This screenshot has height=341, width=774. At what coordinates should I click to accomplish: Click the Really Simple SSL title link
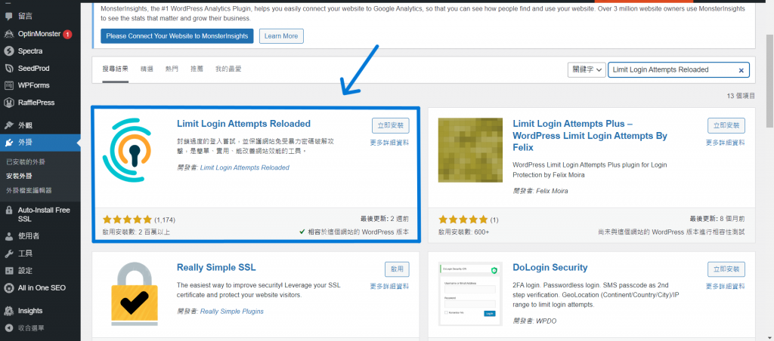[x=216, y=268]
